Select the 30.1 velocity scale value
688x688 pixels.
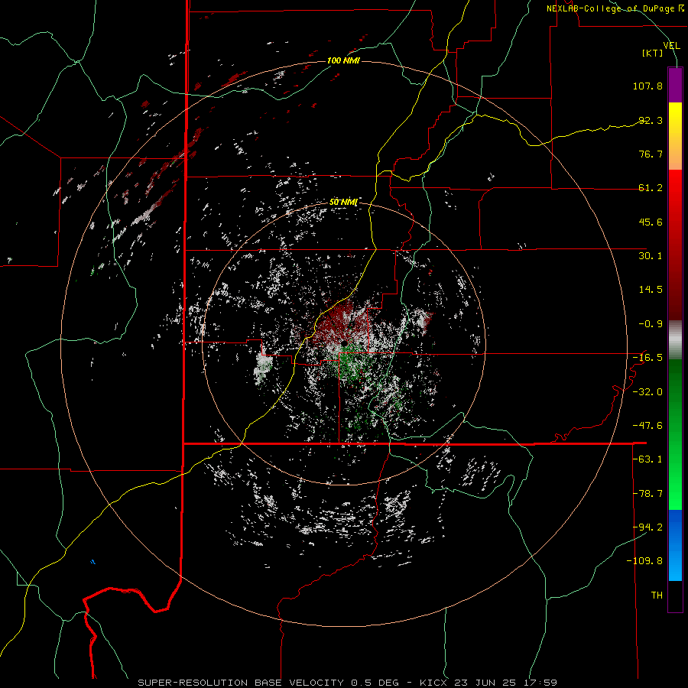pyautogui.click(x=651, y=256)
